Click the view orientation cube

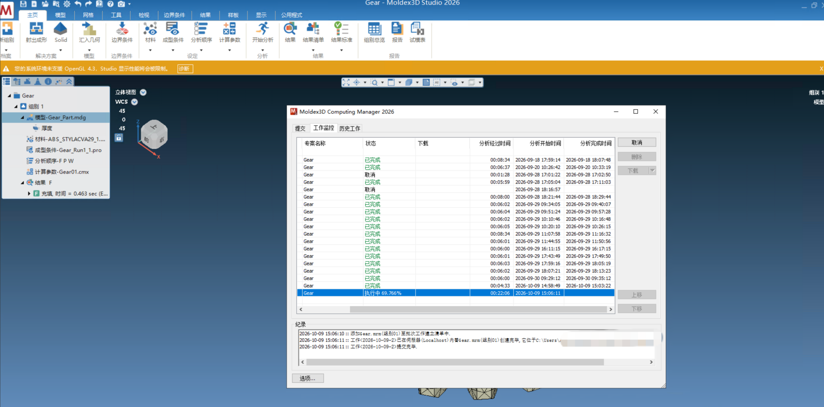[x=154, y=134]
